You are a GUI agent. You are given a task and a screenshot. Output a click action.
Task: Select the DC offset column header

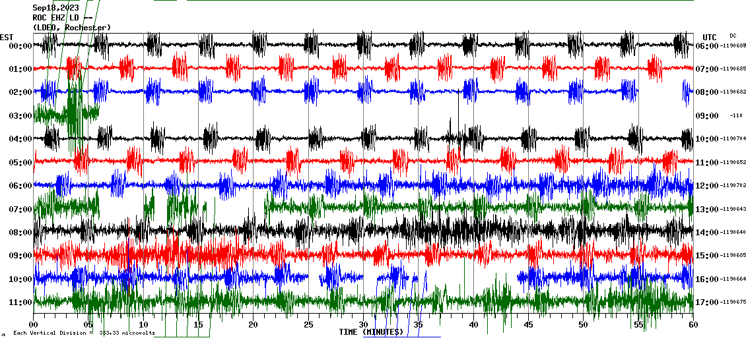[x=733, y=36]
